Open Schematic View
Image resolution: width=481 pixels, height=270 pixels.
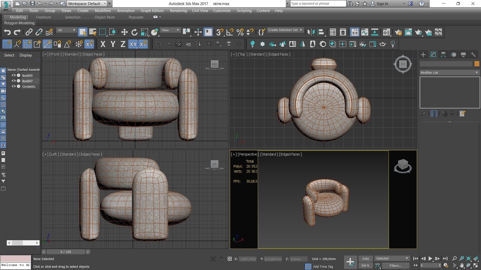[x=375, y=32]
